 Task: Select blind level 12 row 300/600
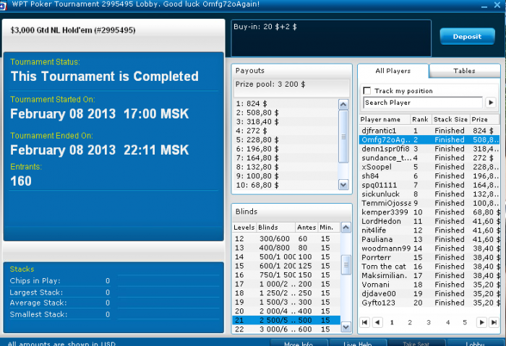tap(286, 238)
